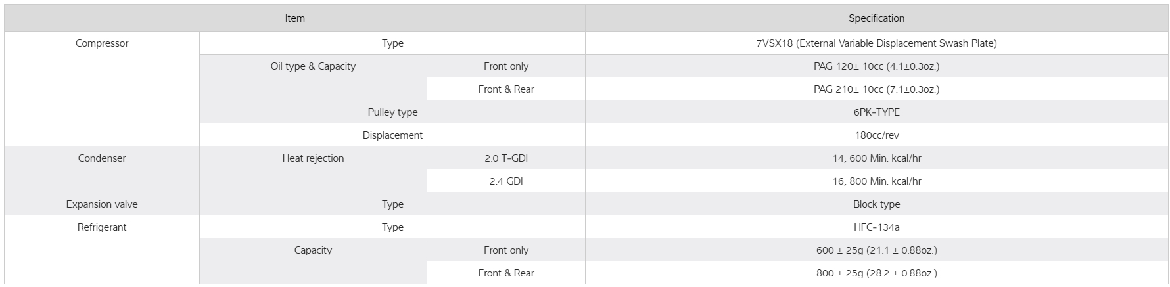Select the Compressor row label
Viewport: 1170px width, 287px height.
pyautogui.click(x=102, y=43)
